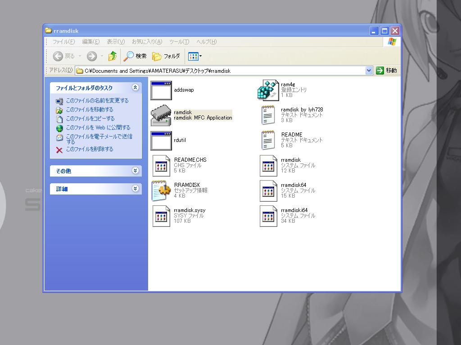Click このファイルを電子メールで送信する link
The height and width of the screenshot is (345, 461).
[99, 139]
